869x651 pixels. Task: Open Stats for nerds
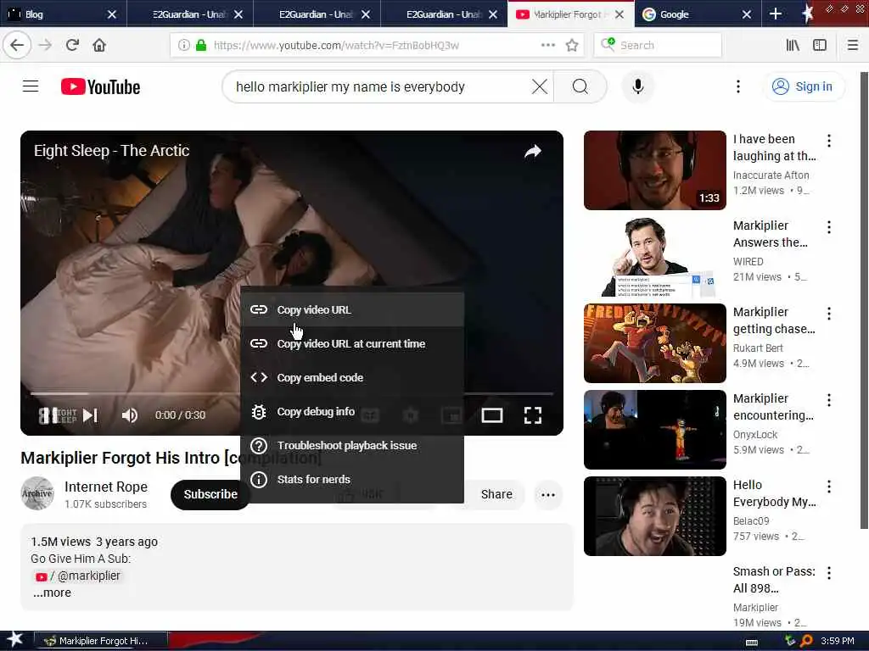click(x=352, y=480)
